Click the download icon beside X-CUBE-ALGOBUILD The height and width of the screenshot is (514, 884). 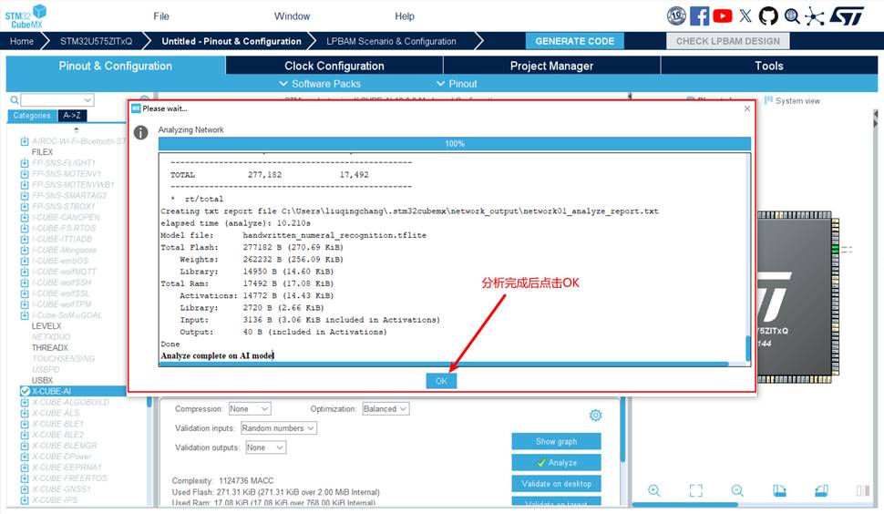click(25, 403)
